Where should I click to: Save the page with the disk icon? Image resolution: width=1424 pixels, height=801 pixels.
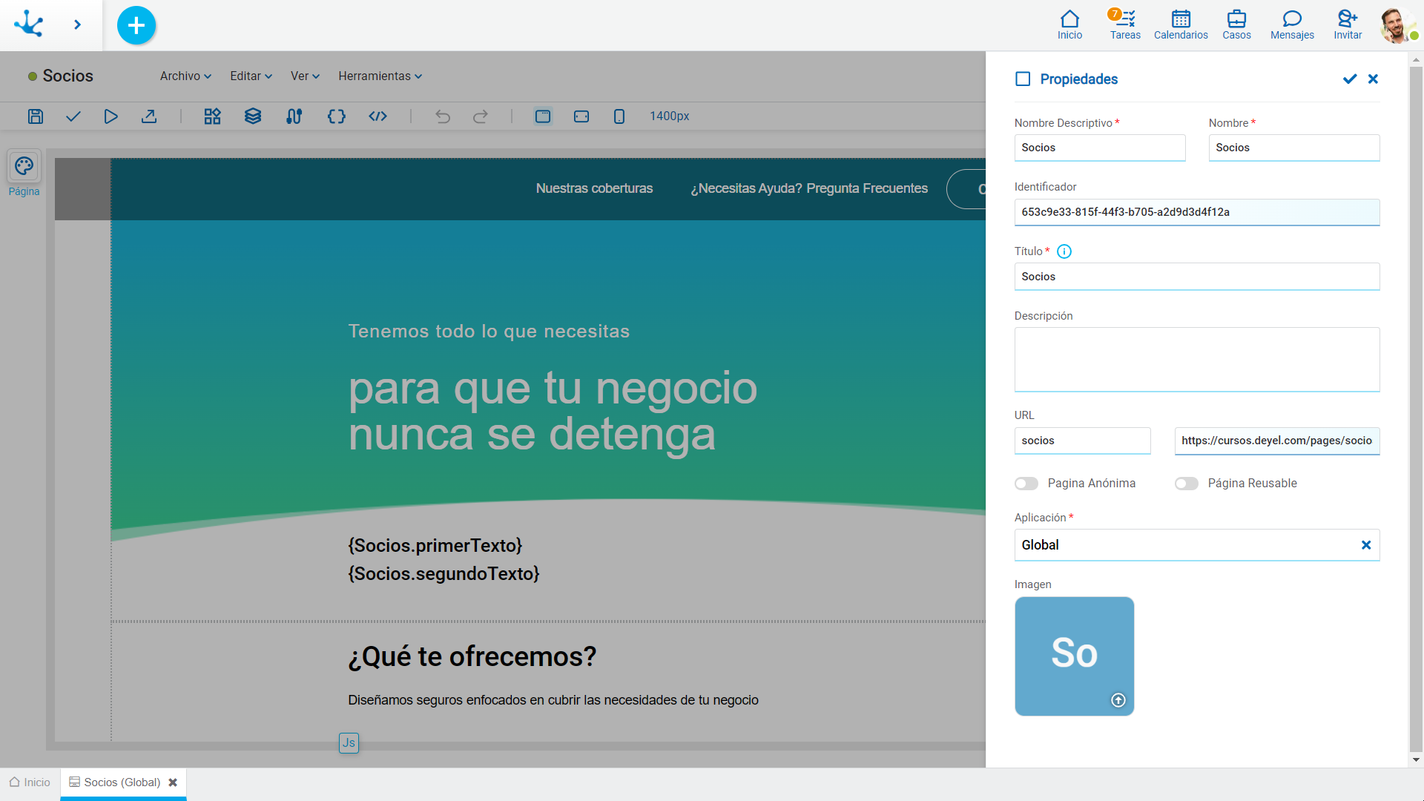point(36,116)
